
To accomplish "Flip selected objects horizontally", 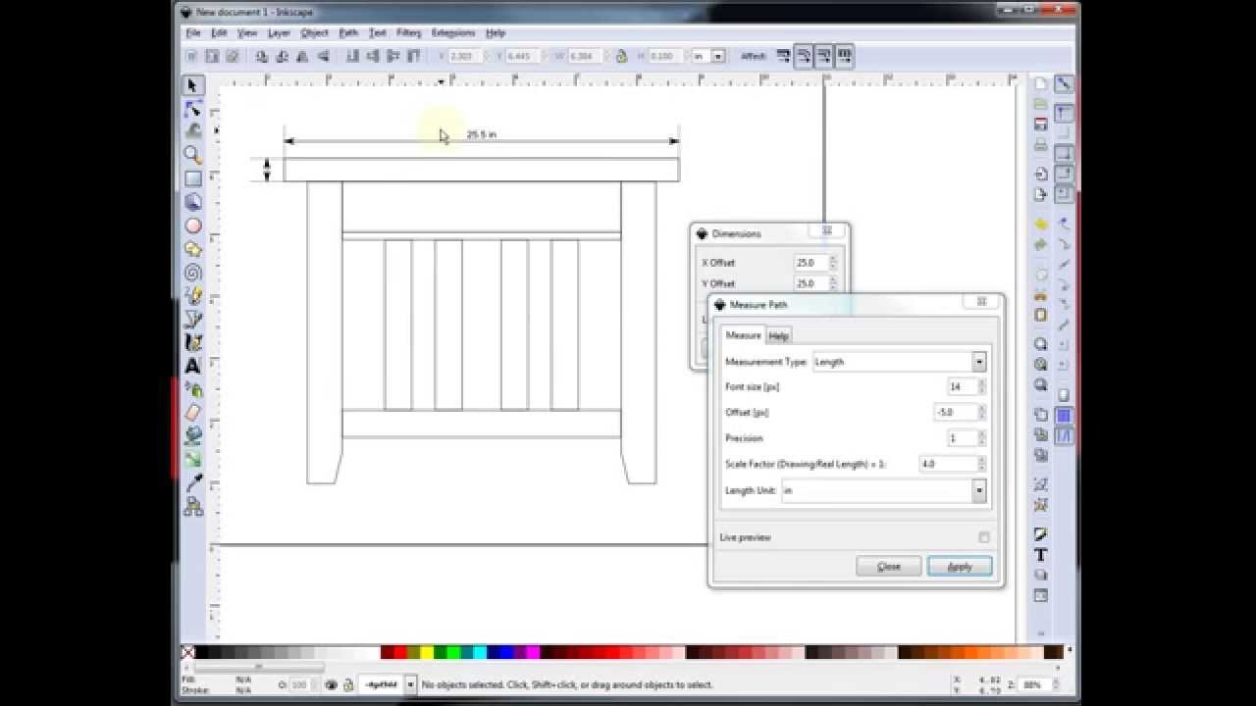I will (x=302, y=57).
